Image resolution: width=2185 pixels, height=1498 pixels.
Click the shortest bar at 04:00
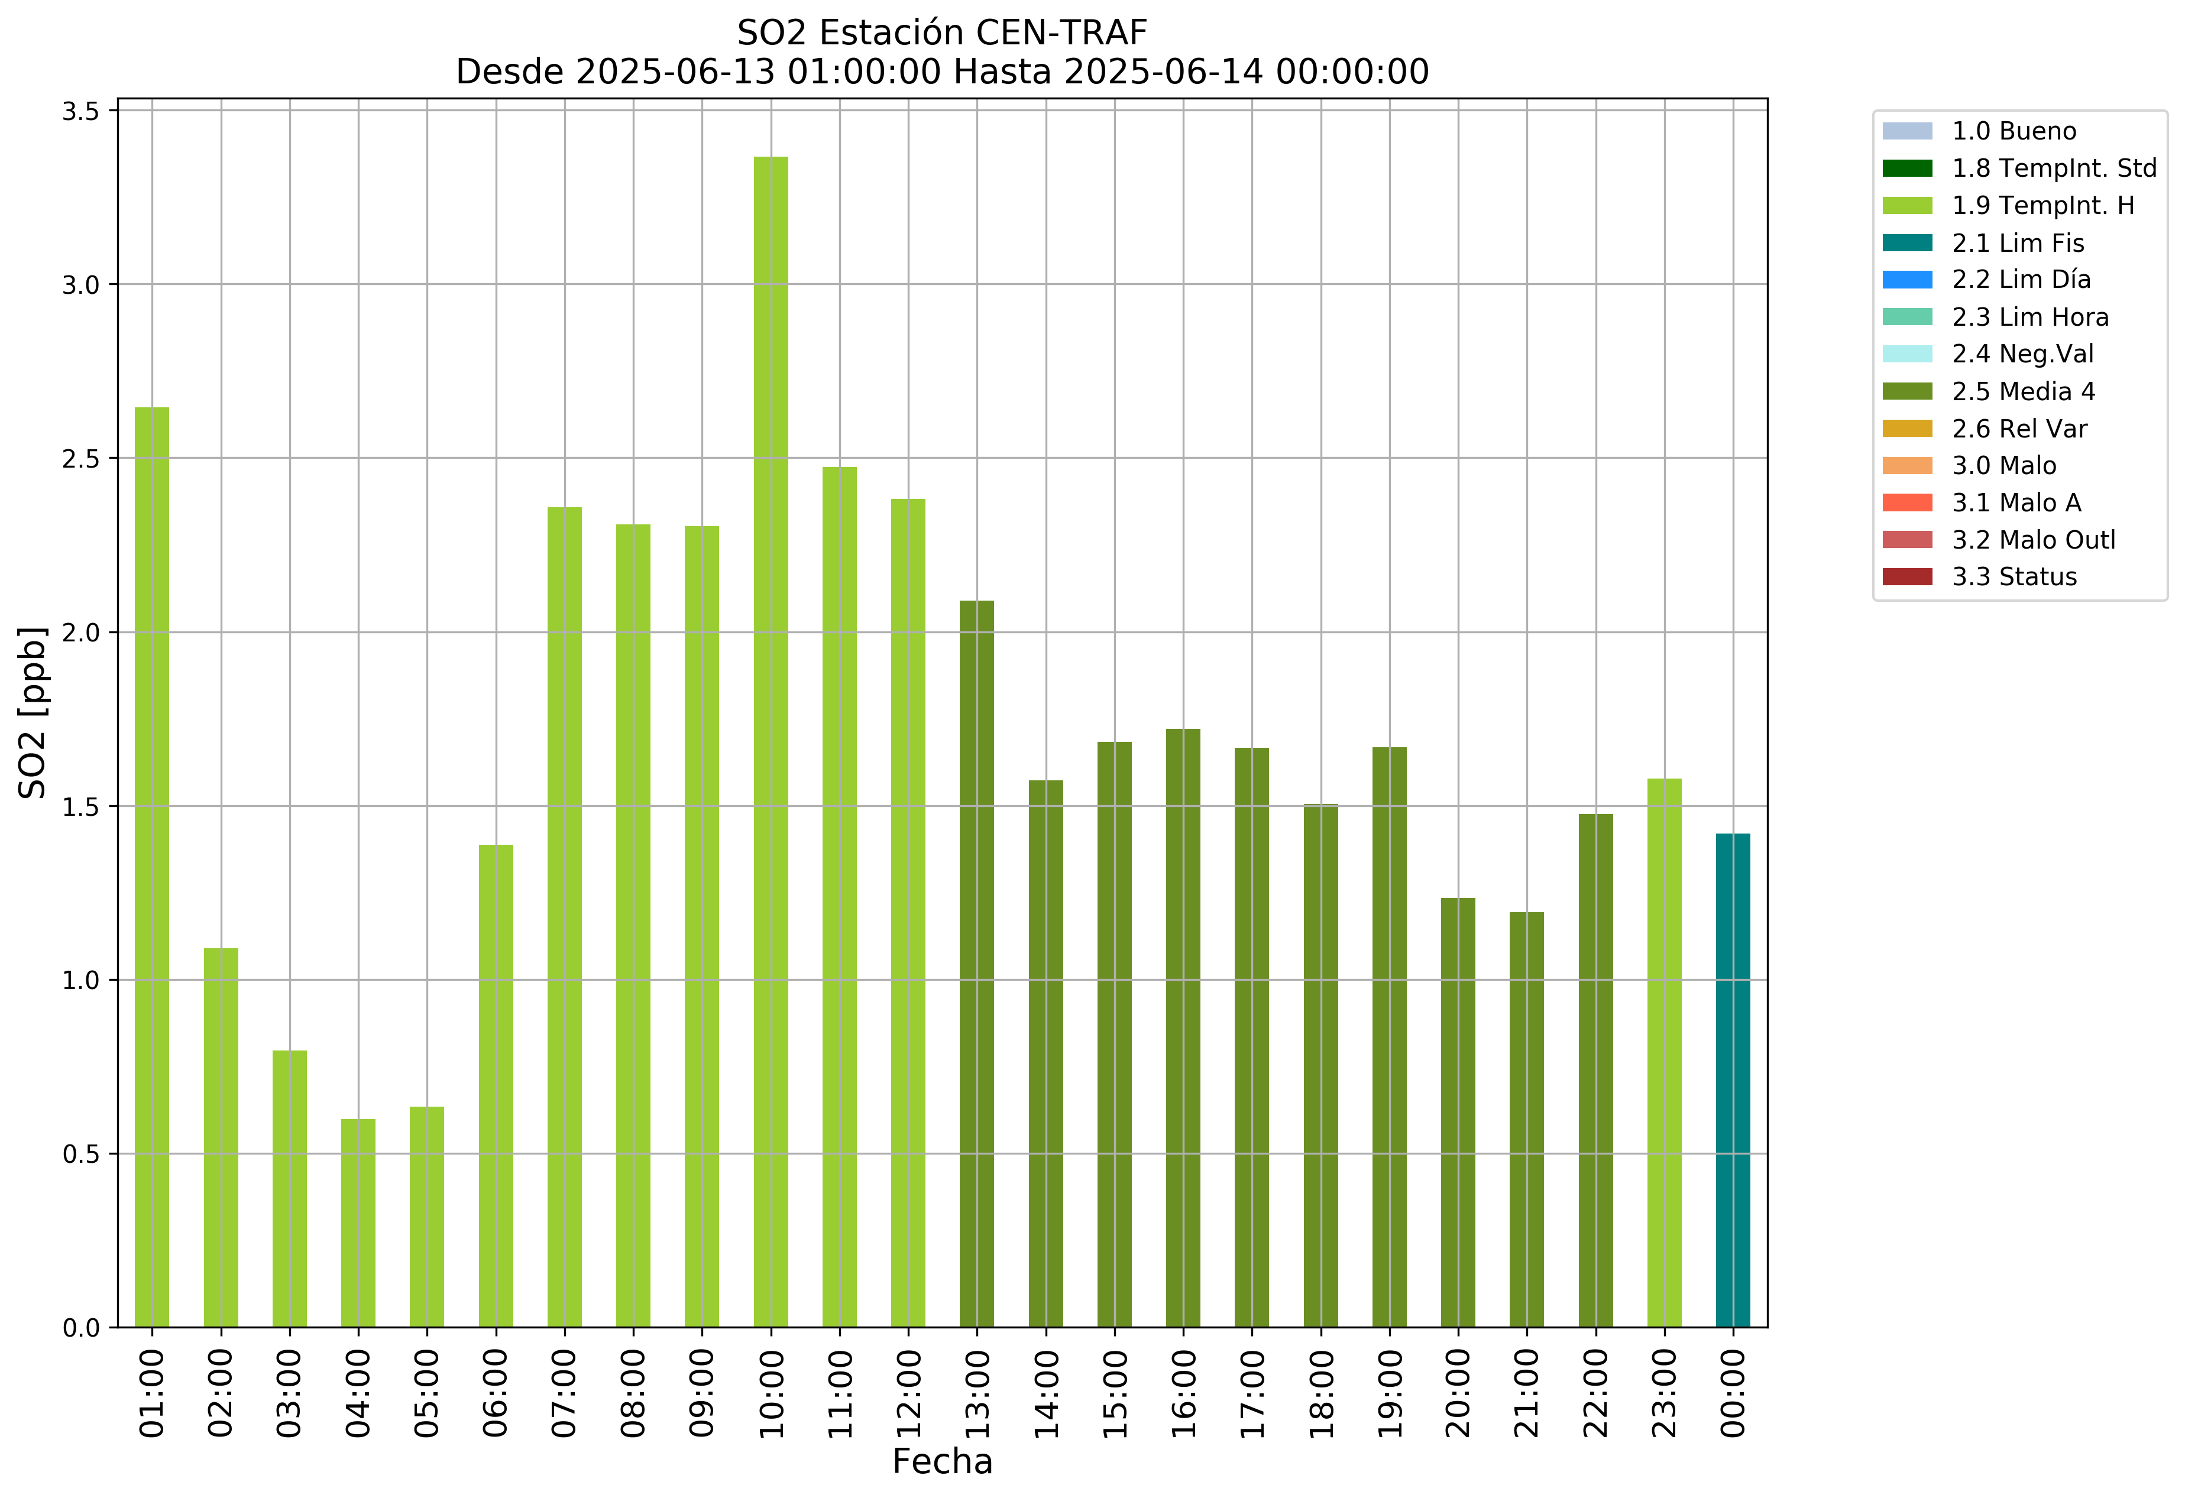[x=358, y=1223]
